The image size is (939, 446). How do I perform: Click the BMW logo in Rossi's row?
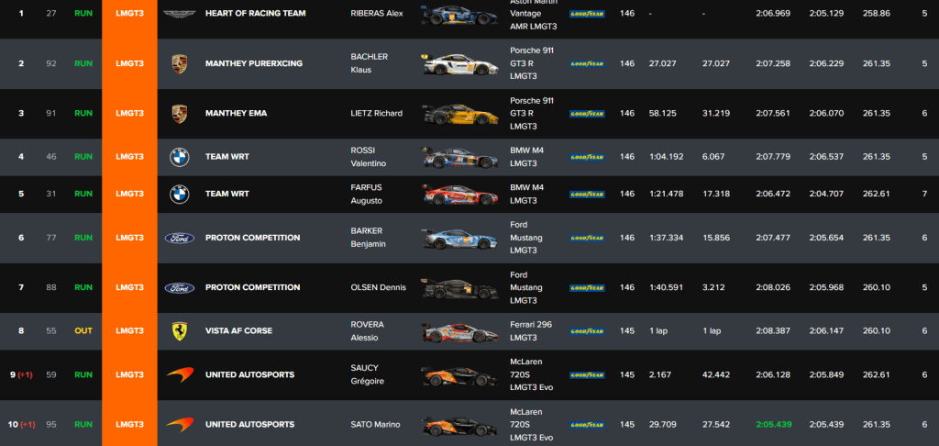click(x=179, y=157)
